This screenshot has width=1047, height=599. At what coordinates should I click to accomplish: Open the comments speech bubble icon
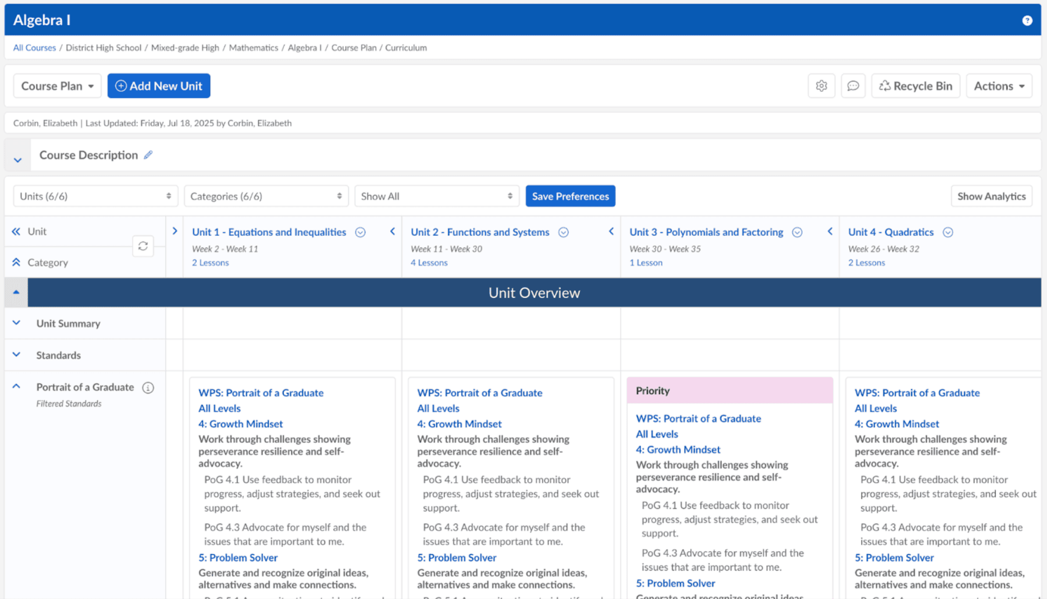point(853,86)
